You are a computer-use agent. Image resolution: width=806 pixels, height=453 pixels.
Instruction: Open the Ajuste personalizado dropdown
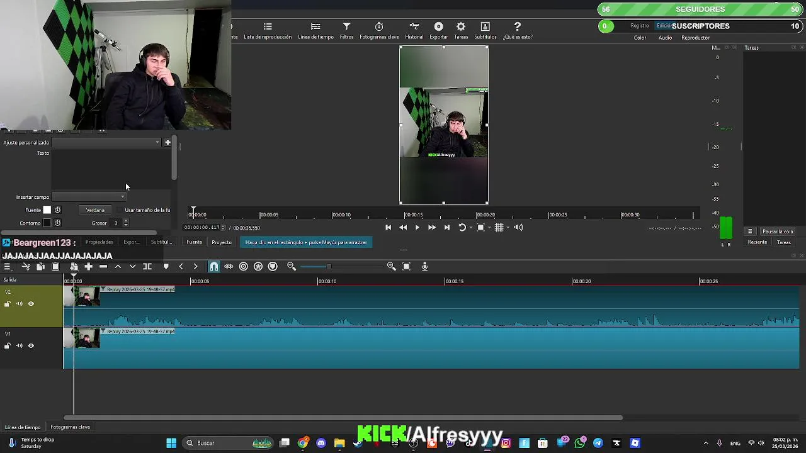[106, 142]
